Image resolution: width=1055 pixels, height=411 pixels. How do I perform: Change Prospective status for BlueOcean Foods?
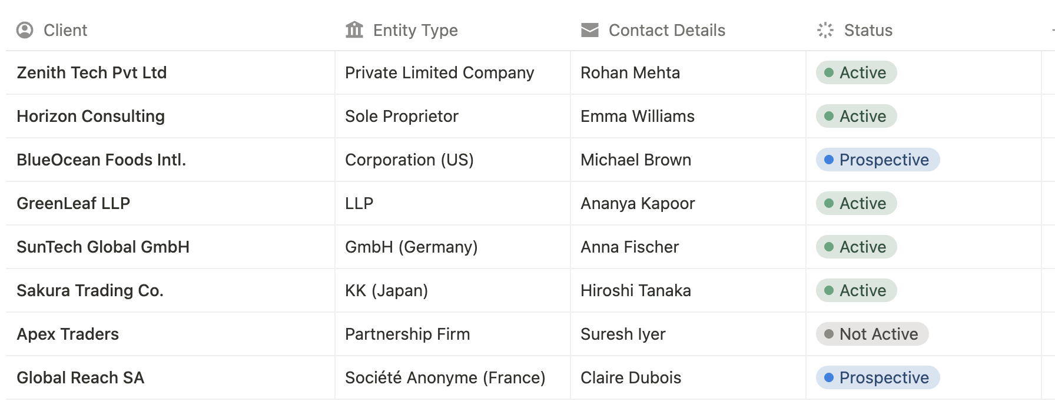[877, 160]
